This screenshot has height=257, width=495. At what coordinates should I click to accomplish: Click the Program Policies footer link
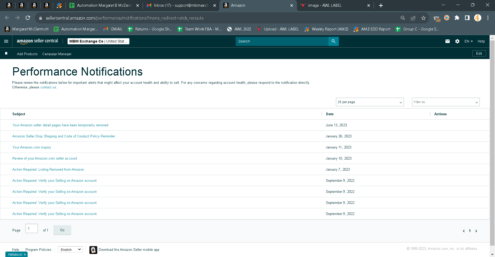(x=38, y=250)
